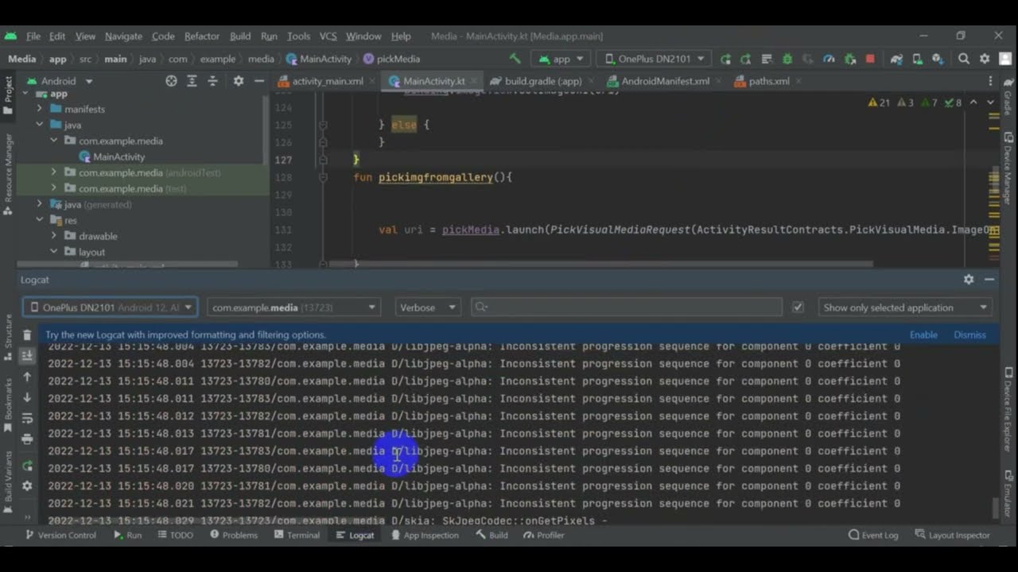
Task: Switch to activity_main.xml editor tab
Action: [x=327, y=81]
